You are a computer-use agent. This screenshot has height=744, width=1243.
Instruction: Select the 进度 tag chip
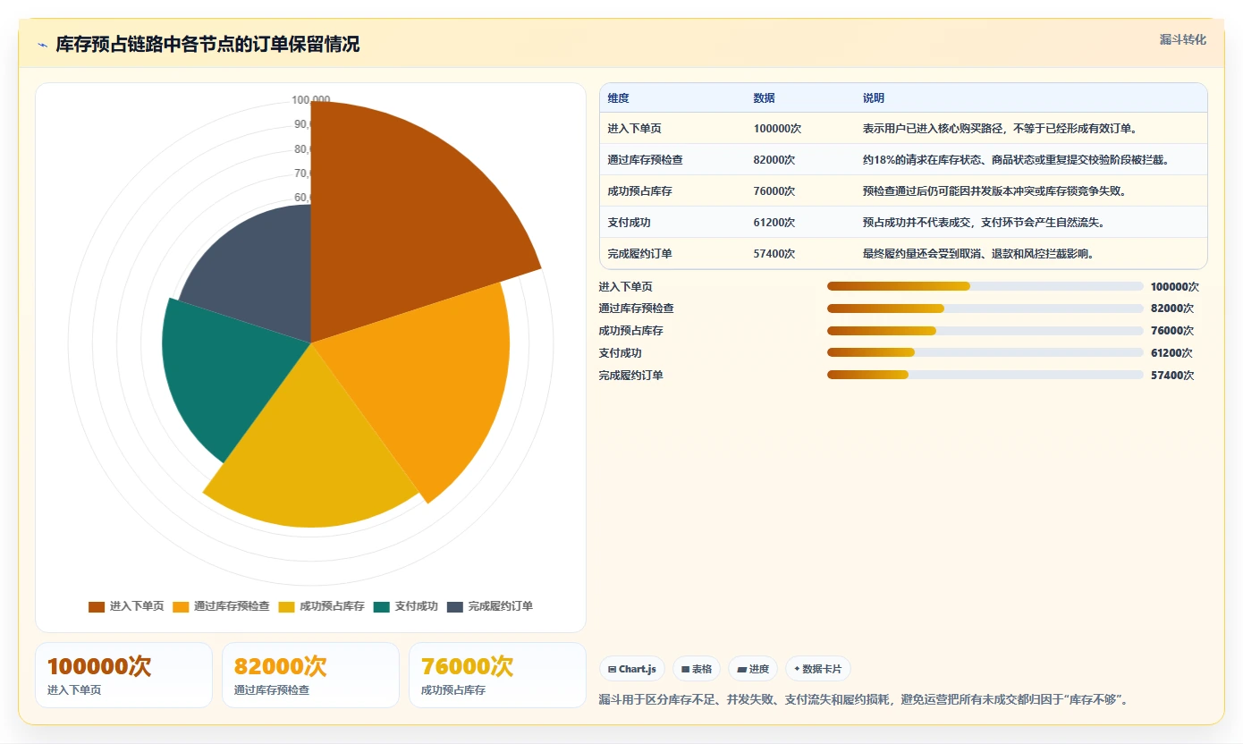(x=753, y=669)
